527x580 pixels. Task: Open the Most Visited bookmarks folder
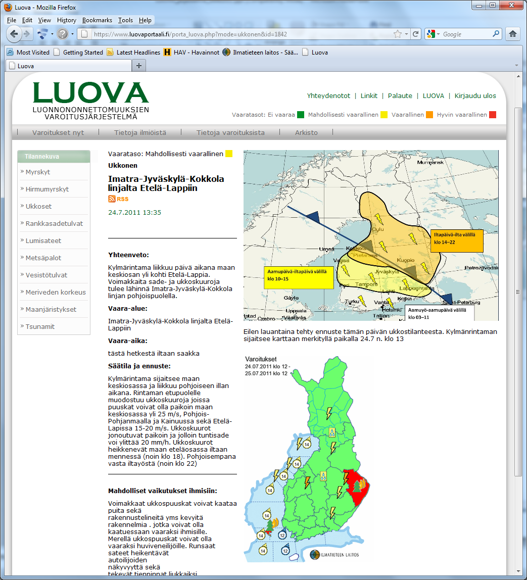28,52
